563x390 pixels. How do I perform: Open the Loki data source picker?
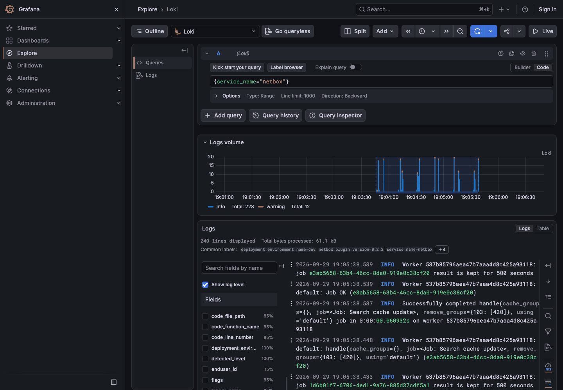pyautogui.click(x=215, y=31)
